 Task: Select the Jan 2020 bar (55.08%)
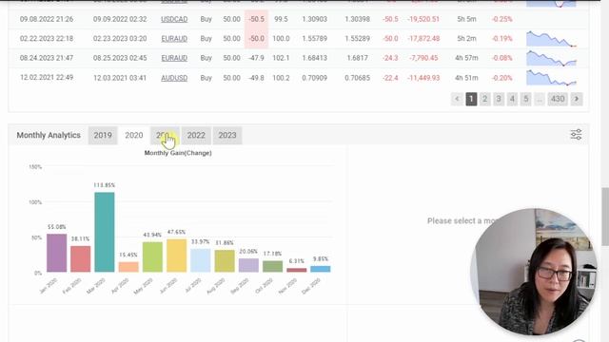tap(57, 253)
